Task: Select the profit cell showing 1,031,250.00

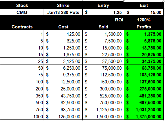Action: pos(144,109)
